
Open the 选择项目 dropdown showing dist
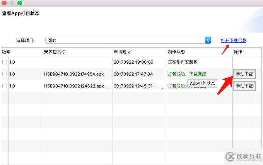click(x=128, y=40)
